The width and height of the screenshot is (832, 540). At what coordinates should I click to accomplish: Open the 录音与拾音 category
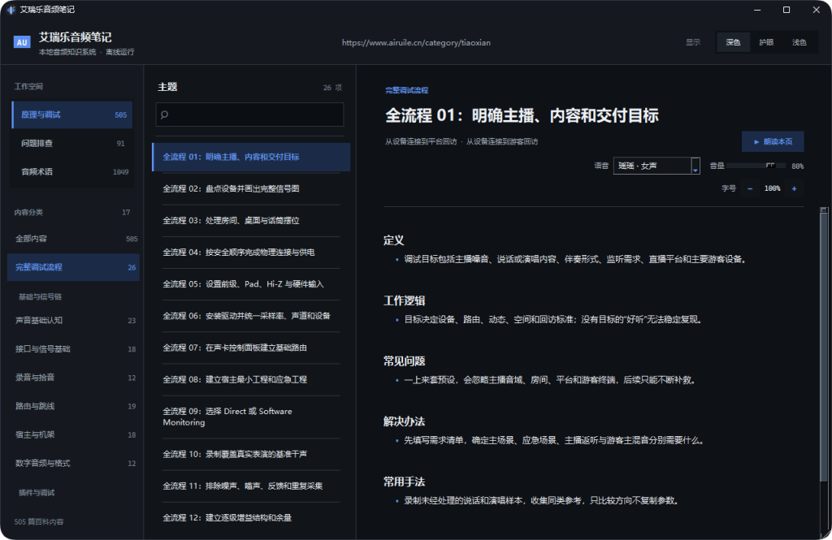[x=74, y=378]
